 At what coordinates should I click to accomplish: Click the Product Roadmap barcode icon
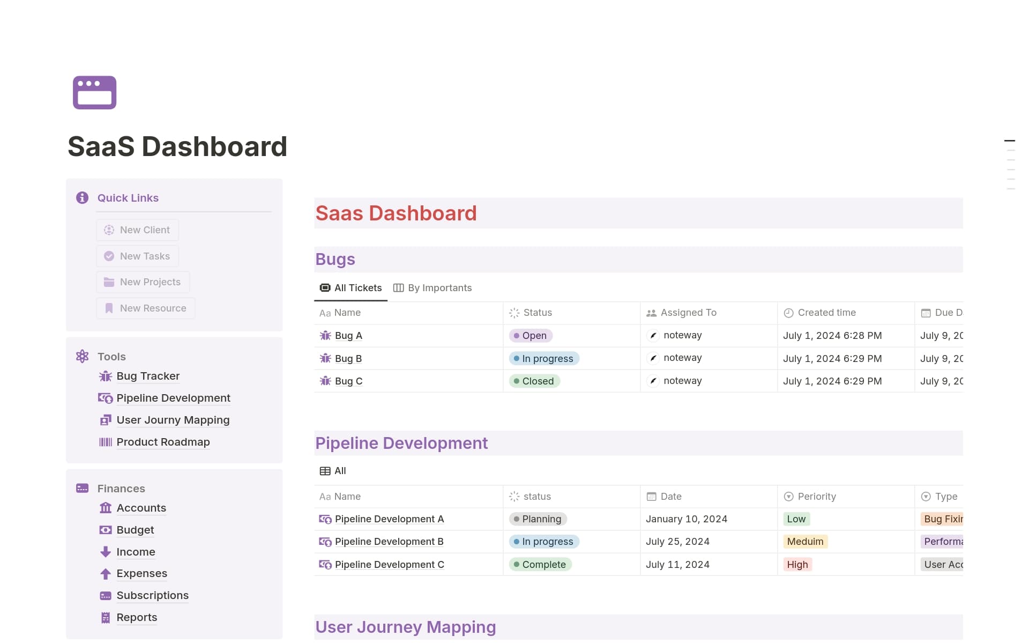[106, 442]
